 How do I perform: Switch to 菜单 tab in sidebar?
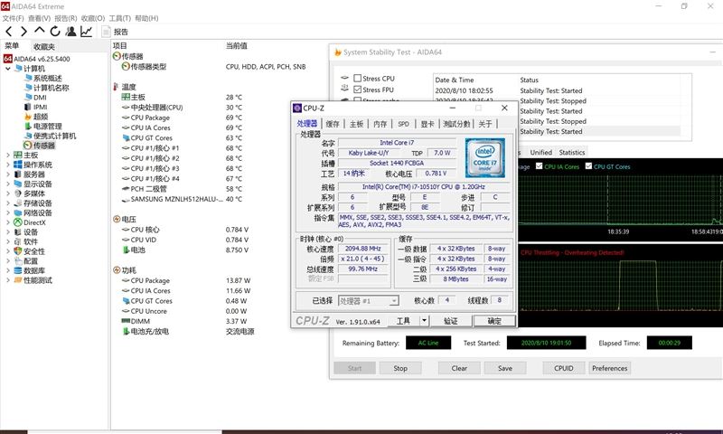(12, 45)
